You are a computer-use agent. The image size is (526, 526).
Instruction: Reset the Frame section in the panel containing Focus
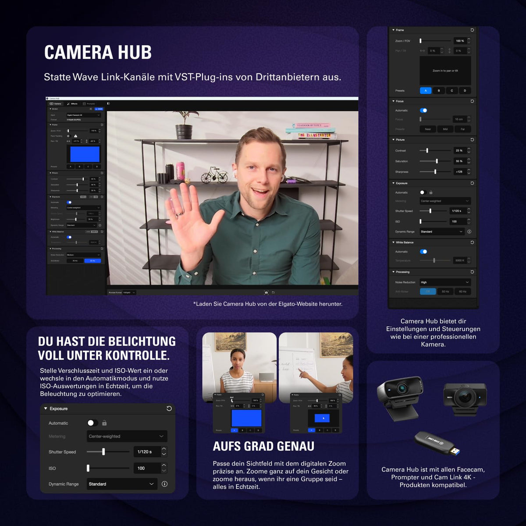click(472, 30)
